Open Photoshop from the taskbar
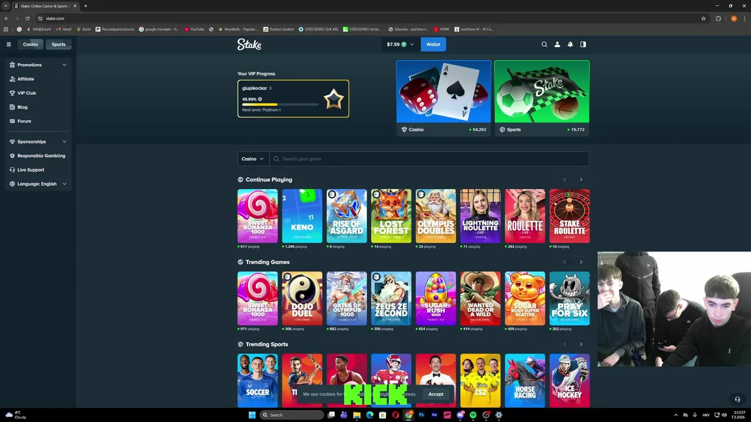This screenshot has width=751, height=422. pos(421,415)
